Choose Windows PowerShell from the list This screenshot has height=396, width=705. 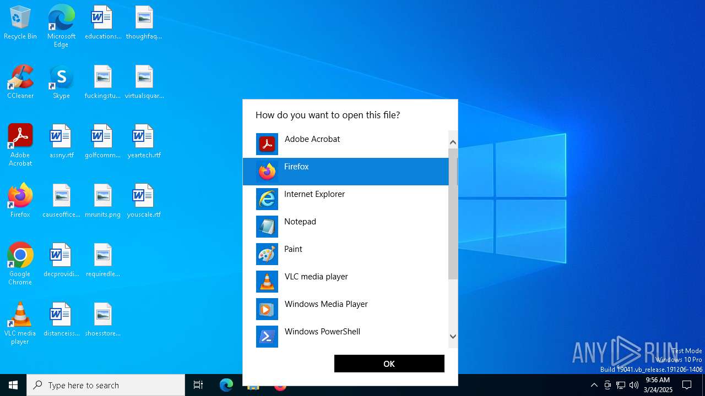click(346, 336)
